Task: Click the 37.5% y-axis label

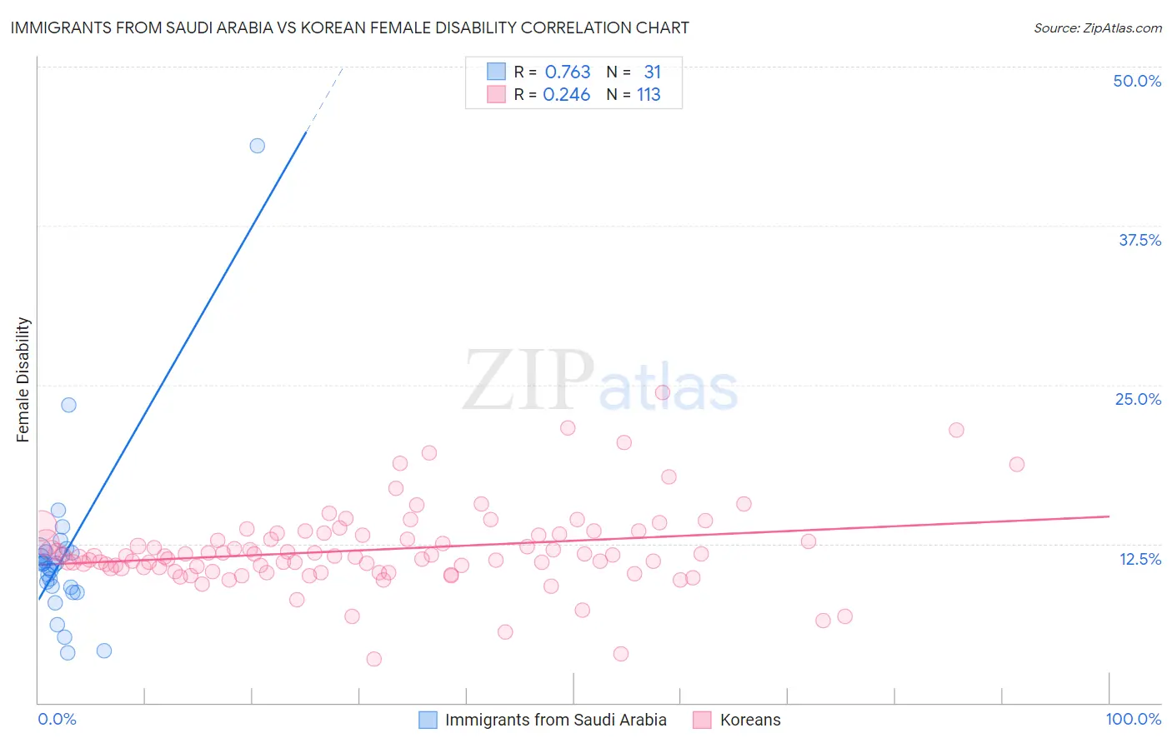Action: 1139,240
